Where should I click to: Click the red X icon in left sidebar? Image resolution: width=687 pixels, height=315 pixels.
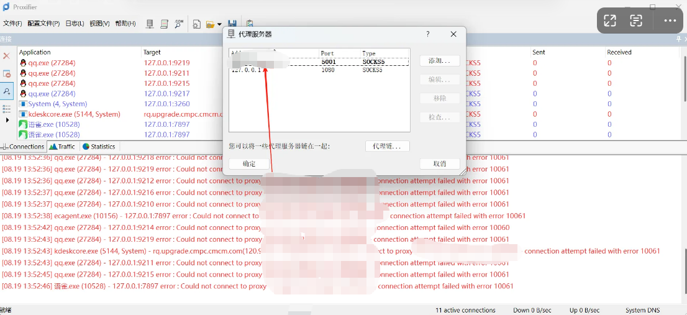pos(7,56)
